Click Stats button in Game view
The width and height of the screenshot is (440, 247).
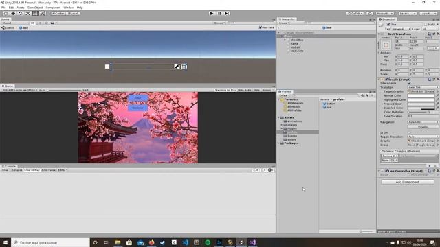click(x=256, y=90)
